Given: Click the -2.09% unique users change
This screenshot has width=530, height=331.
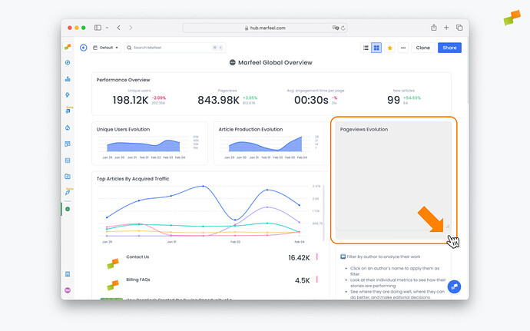Looking at the screenshot, I should point(159,98).
